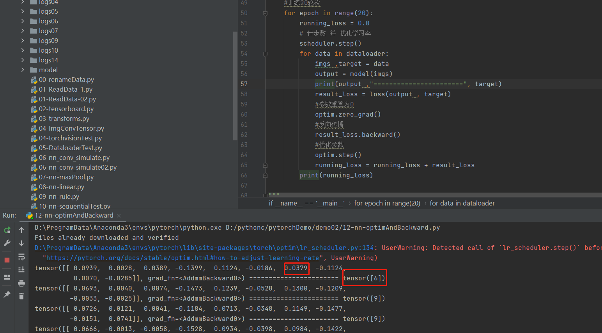Place cursor on scheduler.step() line
Image resolution: width=602 pixels, height=333 pixels.
(x=330, y=44)
